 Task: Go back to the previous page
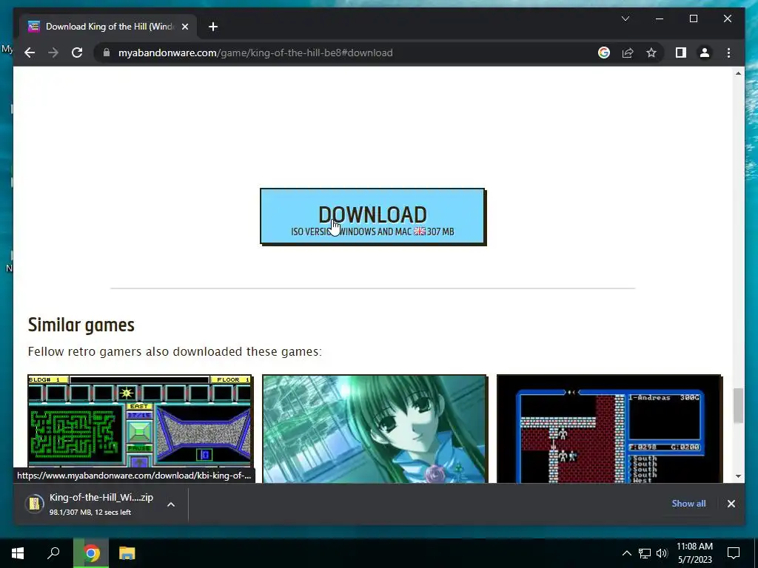click(x=30, y=53)
